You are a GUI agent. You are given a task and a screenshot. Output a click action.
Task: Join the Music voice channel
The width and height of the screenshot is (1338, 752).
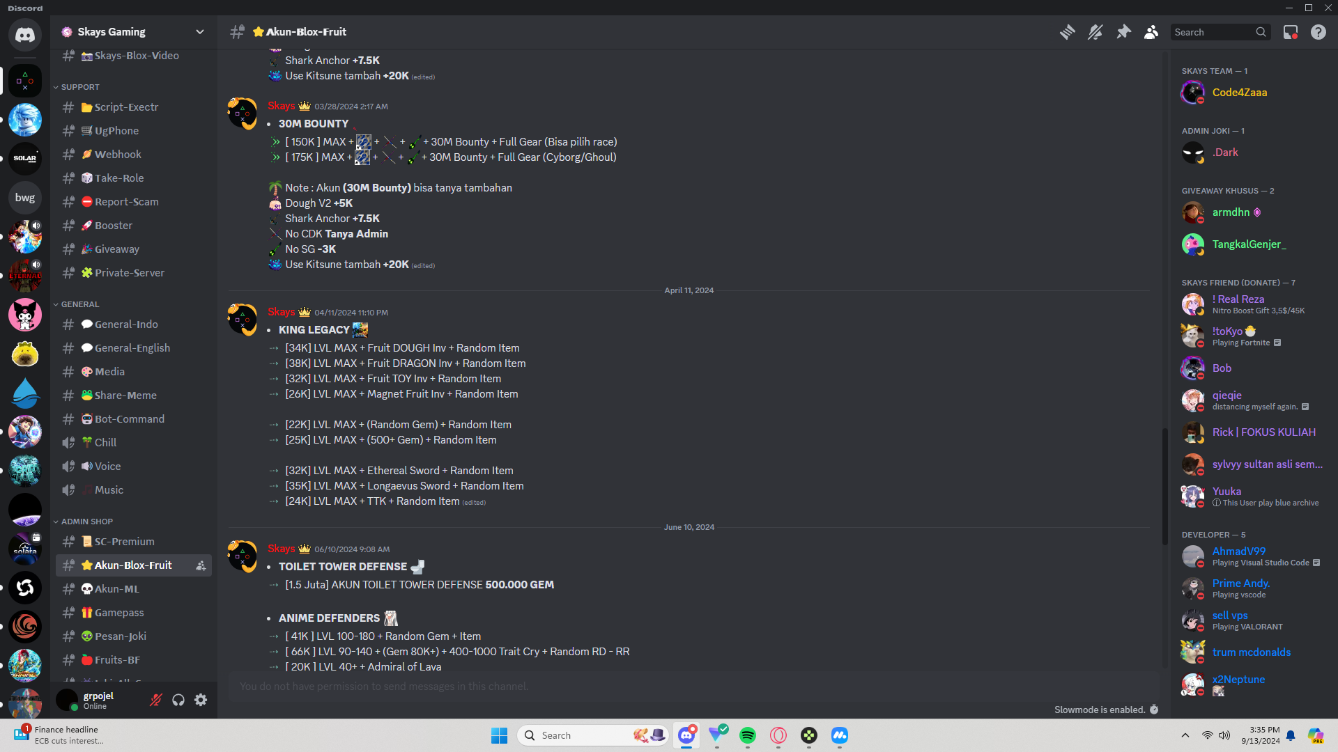[134, 490]
